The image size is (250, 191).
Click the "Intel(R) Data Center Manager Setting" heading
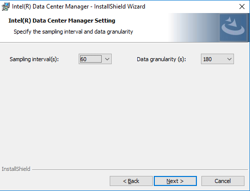(62, 21)
